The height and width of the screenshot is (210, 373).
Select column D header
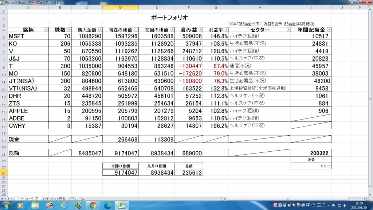(x=120, y=7)
